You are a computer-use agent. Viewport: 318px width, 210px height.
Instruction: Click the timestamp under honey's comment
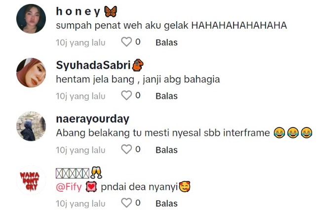(x=80, y=42)
